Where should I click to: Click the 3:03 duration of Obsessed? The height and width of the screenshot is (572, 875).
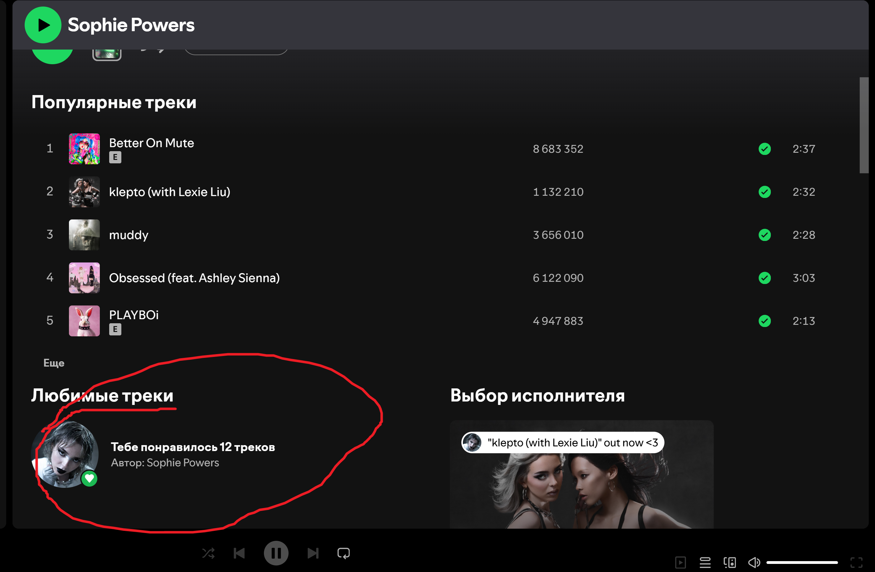coord(804,278)
